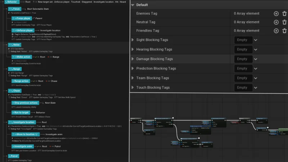Click the Prediction Blocking Tags Empty field
The image size is (288, 162).
(x=243, y=68)
